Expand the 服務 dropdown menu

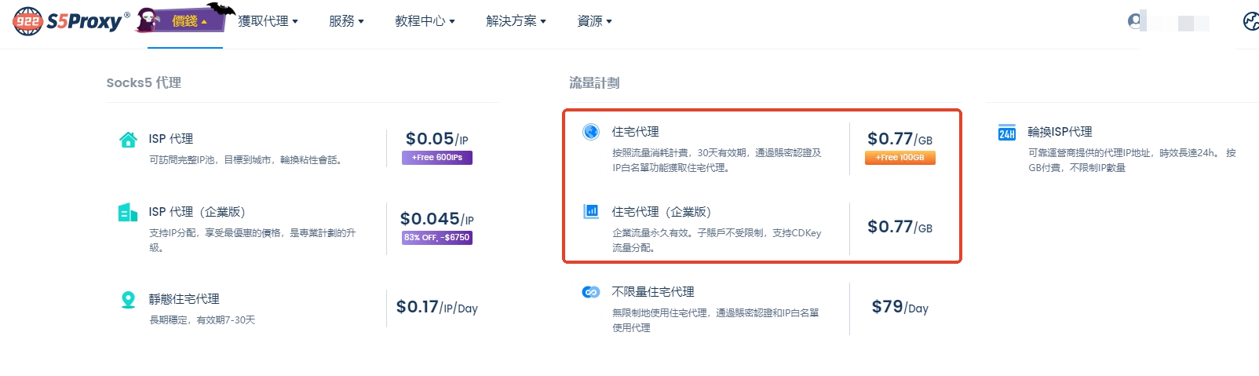tap(346, 21)
